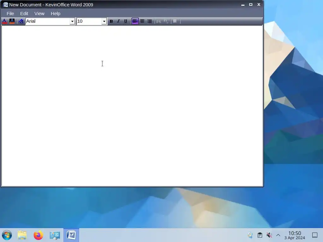
Task: Click the text highlight color icon
Action: pos(12,21)
